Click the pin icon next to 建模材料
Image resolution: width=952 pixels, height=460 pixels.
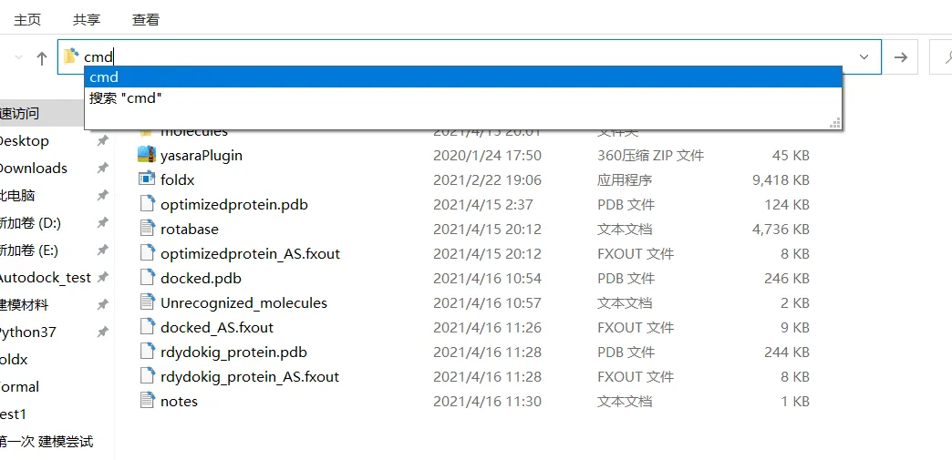point(103,304)
